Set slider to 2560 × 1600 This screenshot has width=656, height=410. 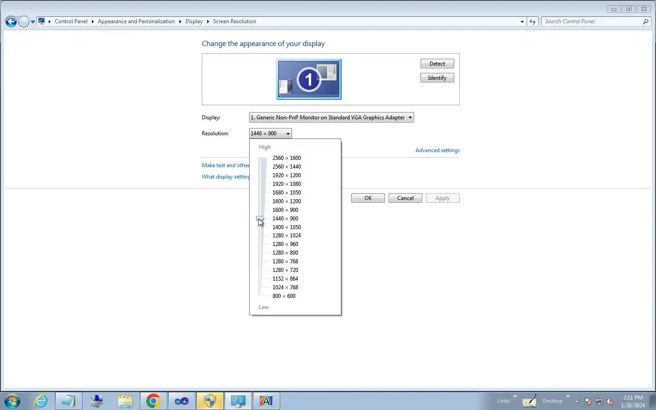pyautogui.click(x=287, y=158)
